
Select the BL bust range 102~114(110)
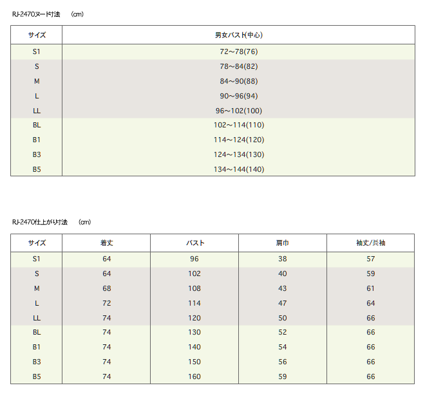(238, 125)
